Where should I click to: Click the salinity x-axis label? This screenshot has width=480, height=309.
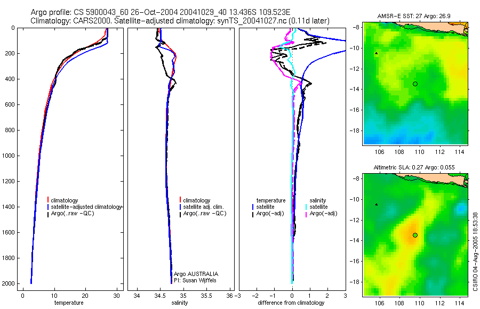(x=179, y=303)
